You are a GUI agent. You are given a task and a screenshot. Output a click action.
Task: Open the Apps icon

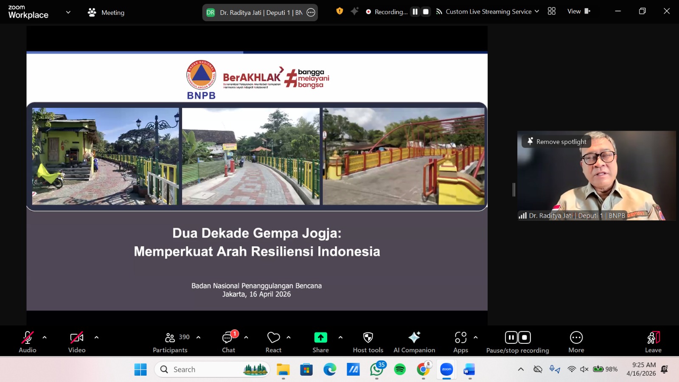point(460,337)
